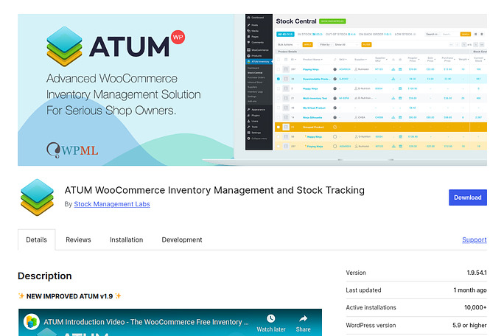Select the 'Version' label

(356, 273)
